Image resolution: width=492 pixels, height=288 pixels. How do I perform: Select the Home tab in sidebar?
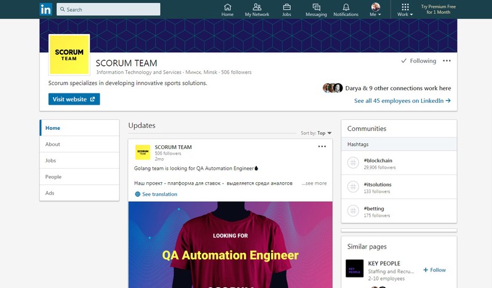click(79, 128)
